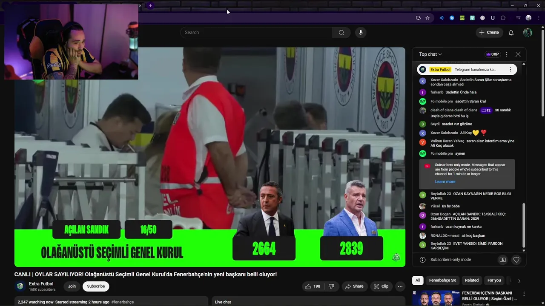Click Ozan Dogan's AÇILAN SANDIK chat message
545x306 pixels.
point(468,216)
